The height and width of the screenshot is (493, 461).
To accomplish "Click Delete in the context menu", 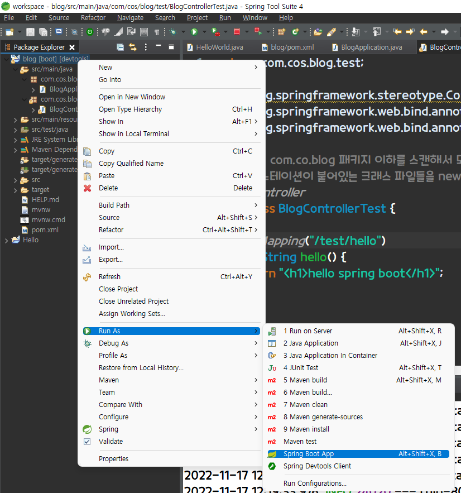I will (x=171, y=188).
